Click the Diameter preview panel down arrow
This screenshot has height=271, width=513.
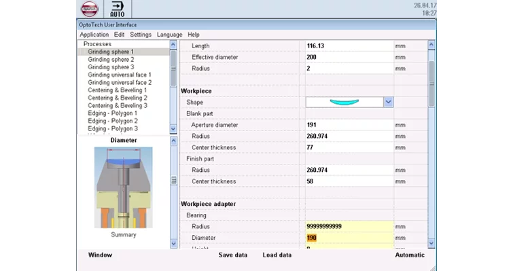[173, 244]
